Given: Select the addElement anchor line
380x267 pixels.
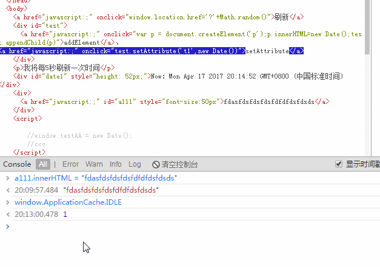Looking at the screenshot, I should pyautogui.click(x=181, y=38).
